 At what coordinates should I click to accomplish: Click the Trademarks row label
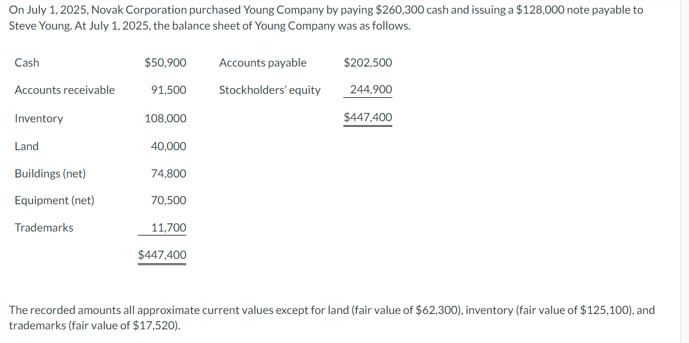44,228
